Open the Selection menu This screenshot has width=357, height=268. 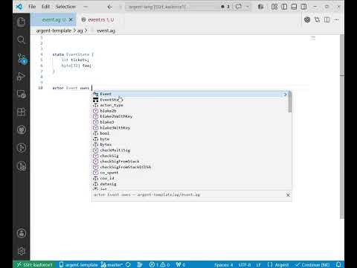point(65,7)
